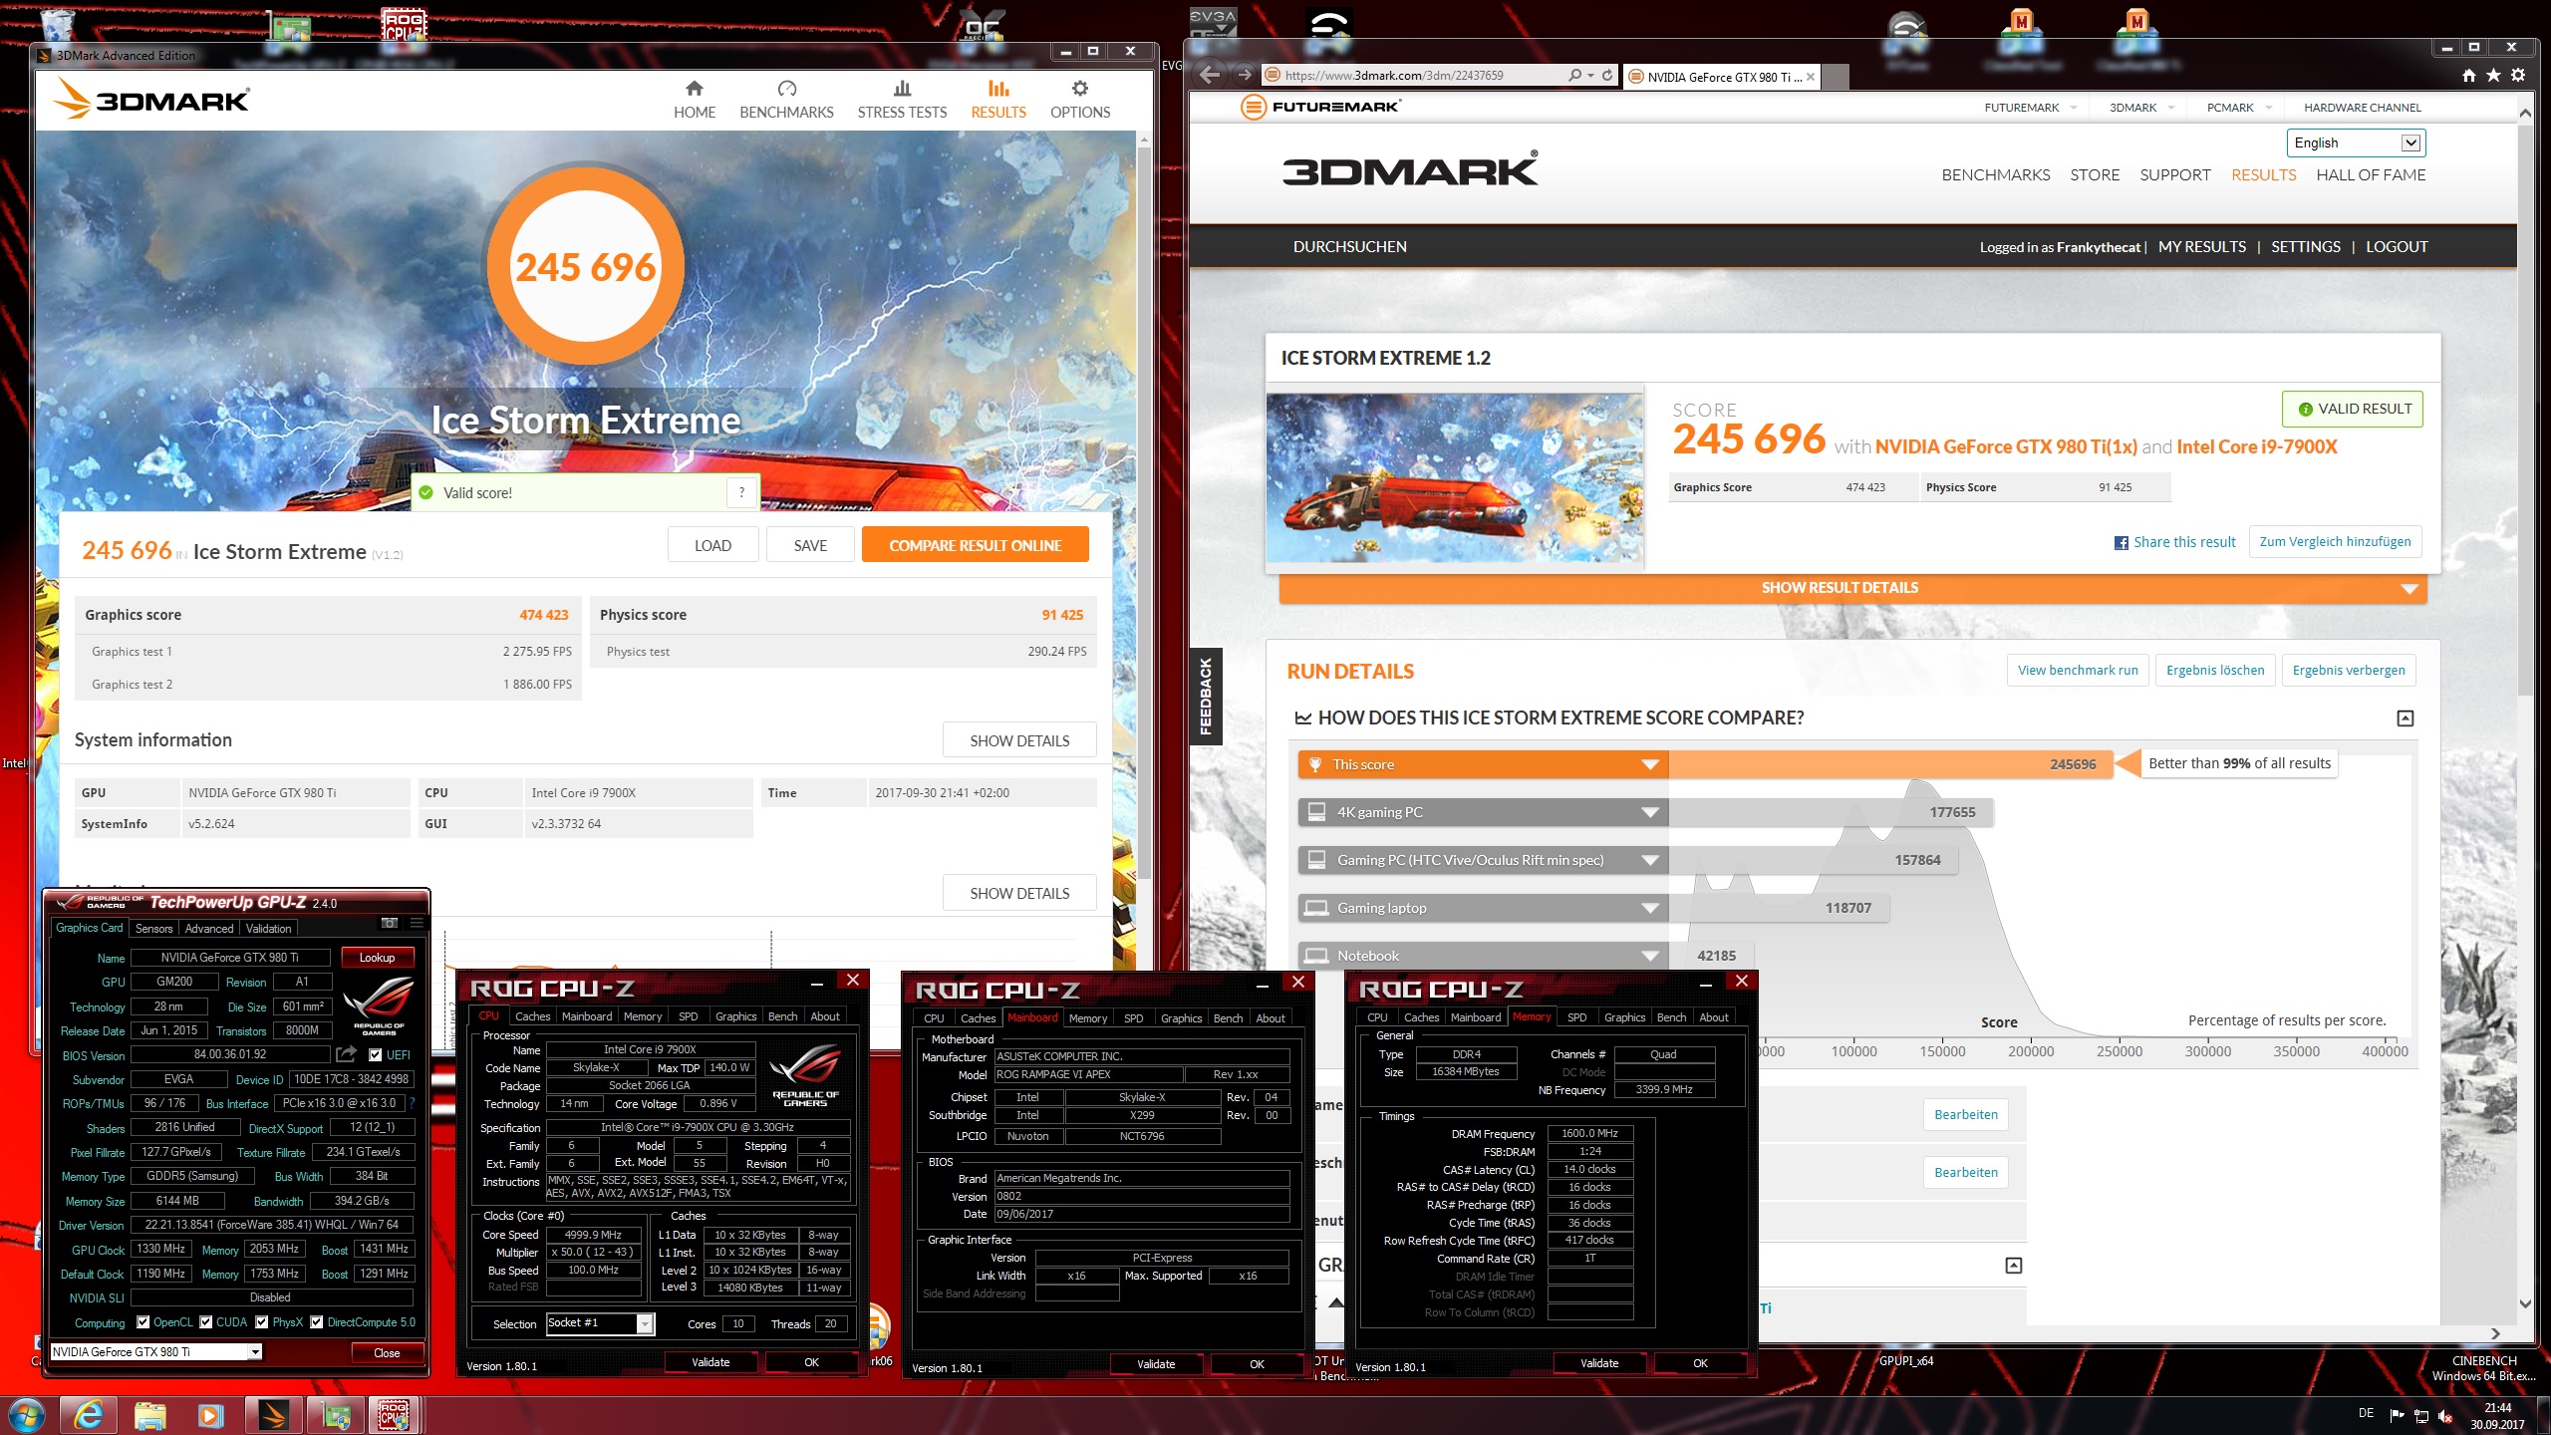Click the LOAD button in 3DMark
The height and width of the screenshot is (1435, 2551).
(x=712, y=545)
